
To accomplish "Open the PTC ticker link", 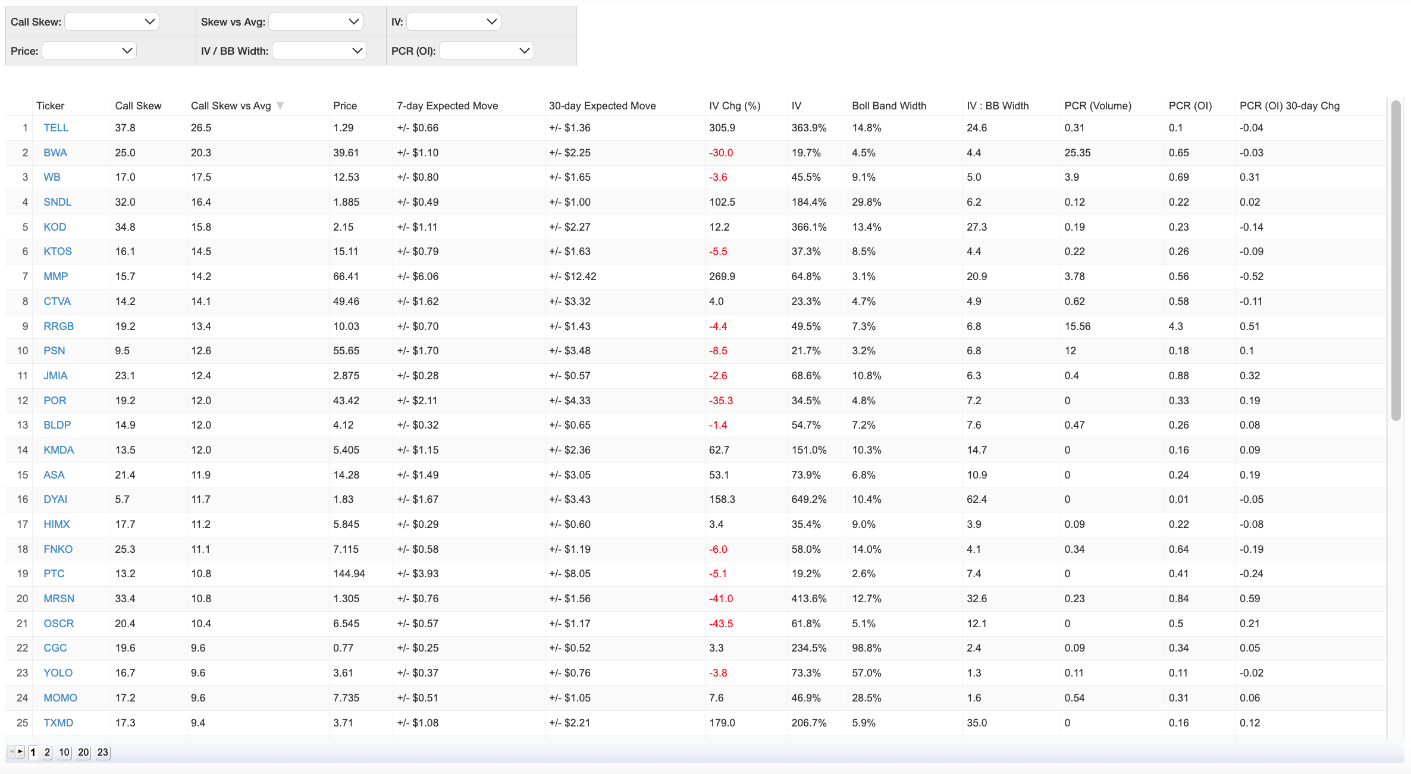I will (54, 574).
